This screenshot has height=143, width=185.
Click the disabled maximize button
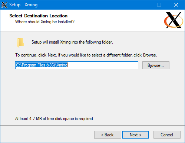click(x=159, y=5)
